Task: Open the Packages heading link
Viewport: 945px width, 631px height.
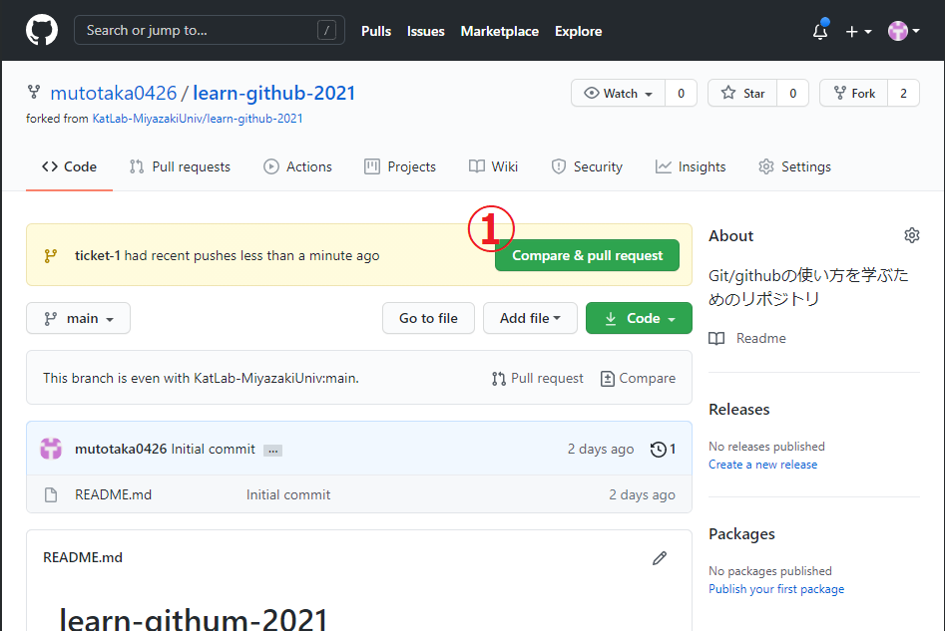Action: pos(741,534)
